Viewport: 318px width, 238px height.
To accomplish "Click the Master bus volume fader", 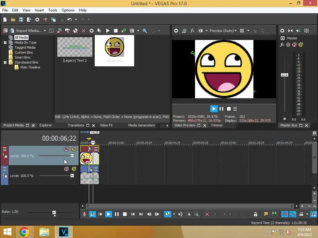I will tap(284, 75).
